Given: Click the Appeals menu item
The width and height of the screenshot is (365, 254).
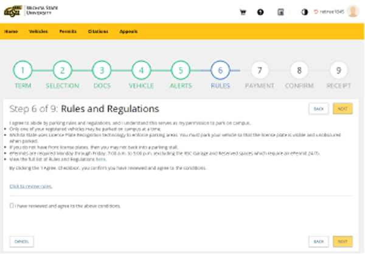Looking at the screenshot, I should 128,31.
